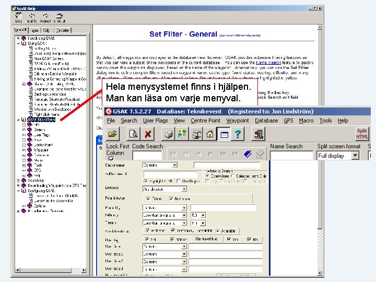Screen dimensions: 376x282
Task: Select the Everywhere radio button
Action: (x=208, y=176)
